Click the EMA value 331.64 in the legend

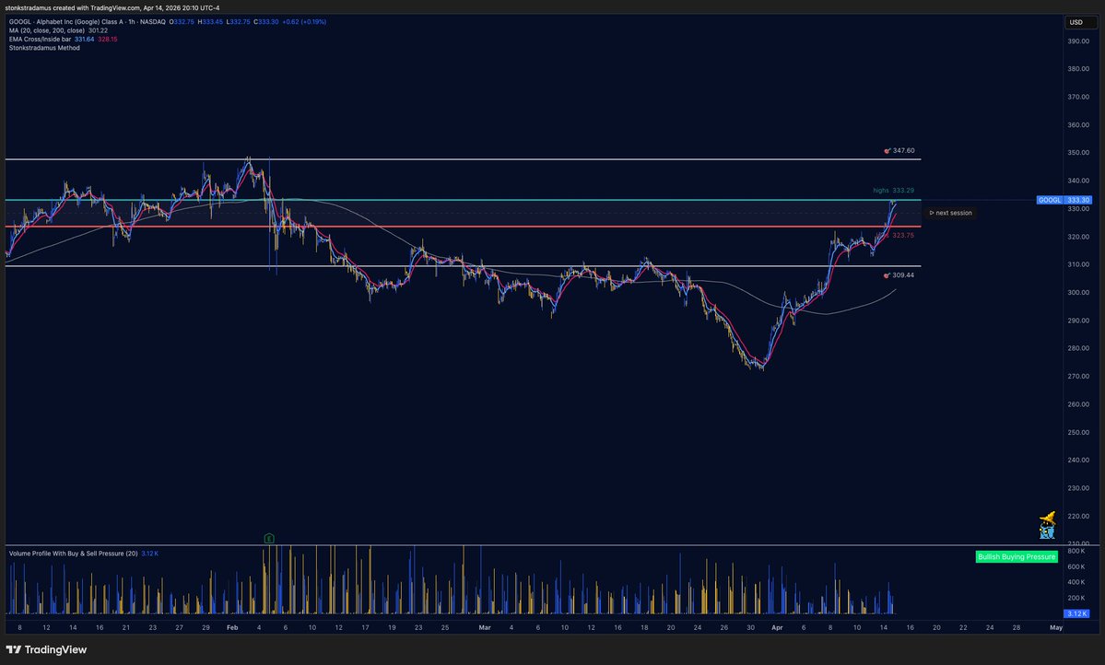(85, 40)
